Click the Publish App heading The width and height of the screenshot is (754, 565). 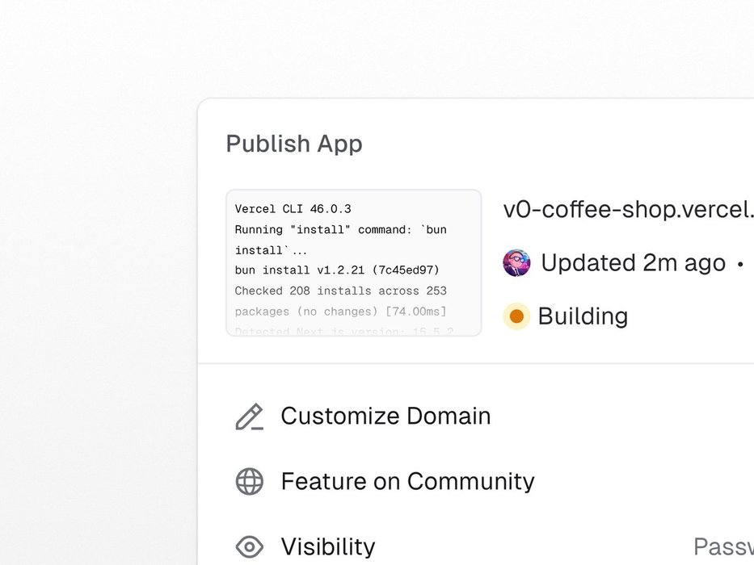point(294,144)
